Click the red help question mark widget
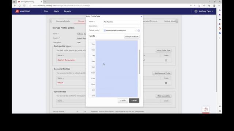The width and height of the screenshot is (234, 131). point(205,110)
